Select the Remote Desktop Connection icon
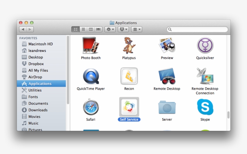 tap(205, 76)
